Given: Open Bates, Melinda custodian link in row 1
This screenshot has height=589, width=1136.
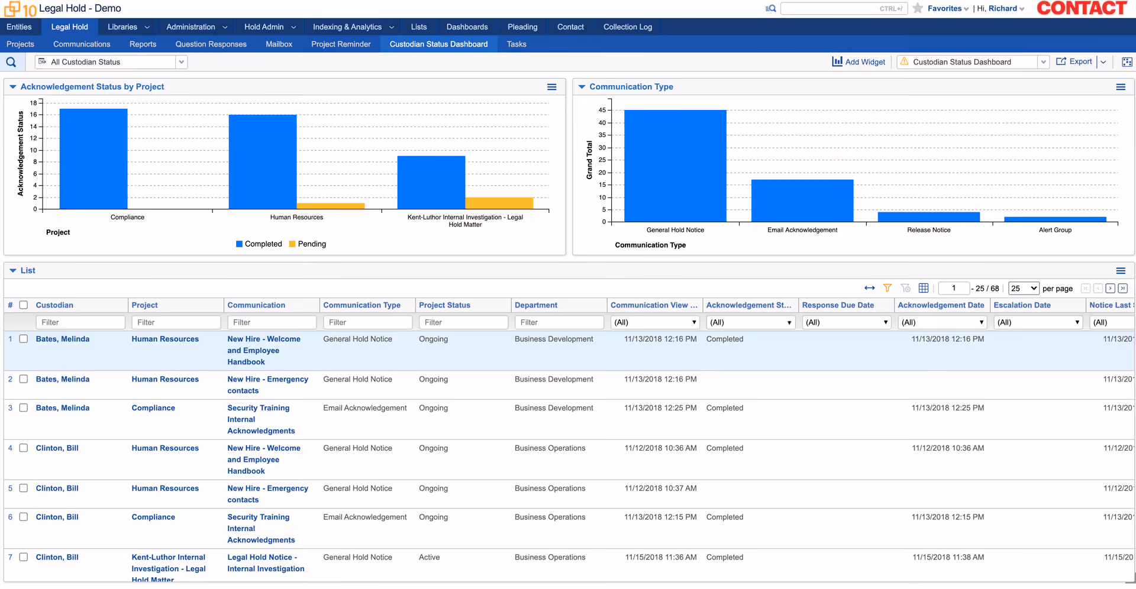Looking at the screenshot, I should pyautogui.click(x=63, y=339).
